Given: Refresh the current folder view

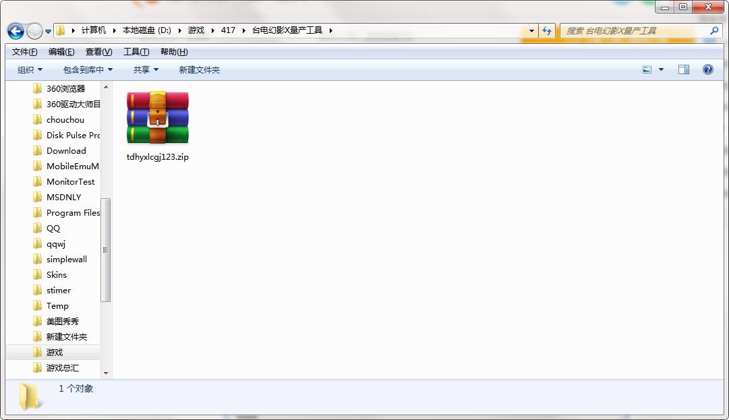Looking at the screenshot, I should pos(547,30).
